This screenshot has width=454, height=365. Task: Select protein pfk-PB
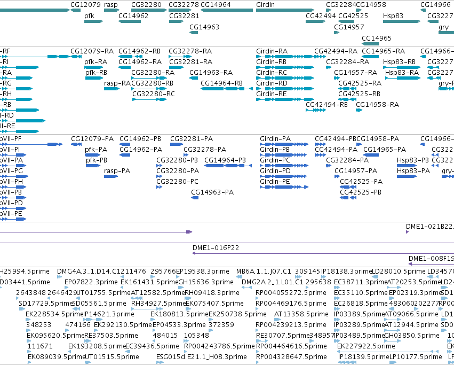(93, 166)
